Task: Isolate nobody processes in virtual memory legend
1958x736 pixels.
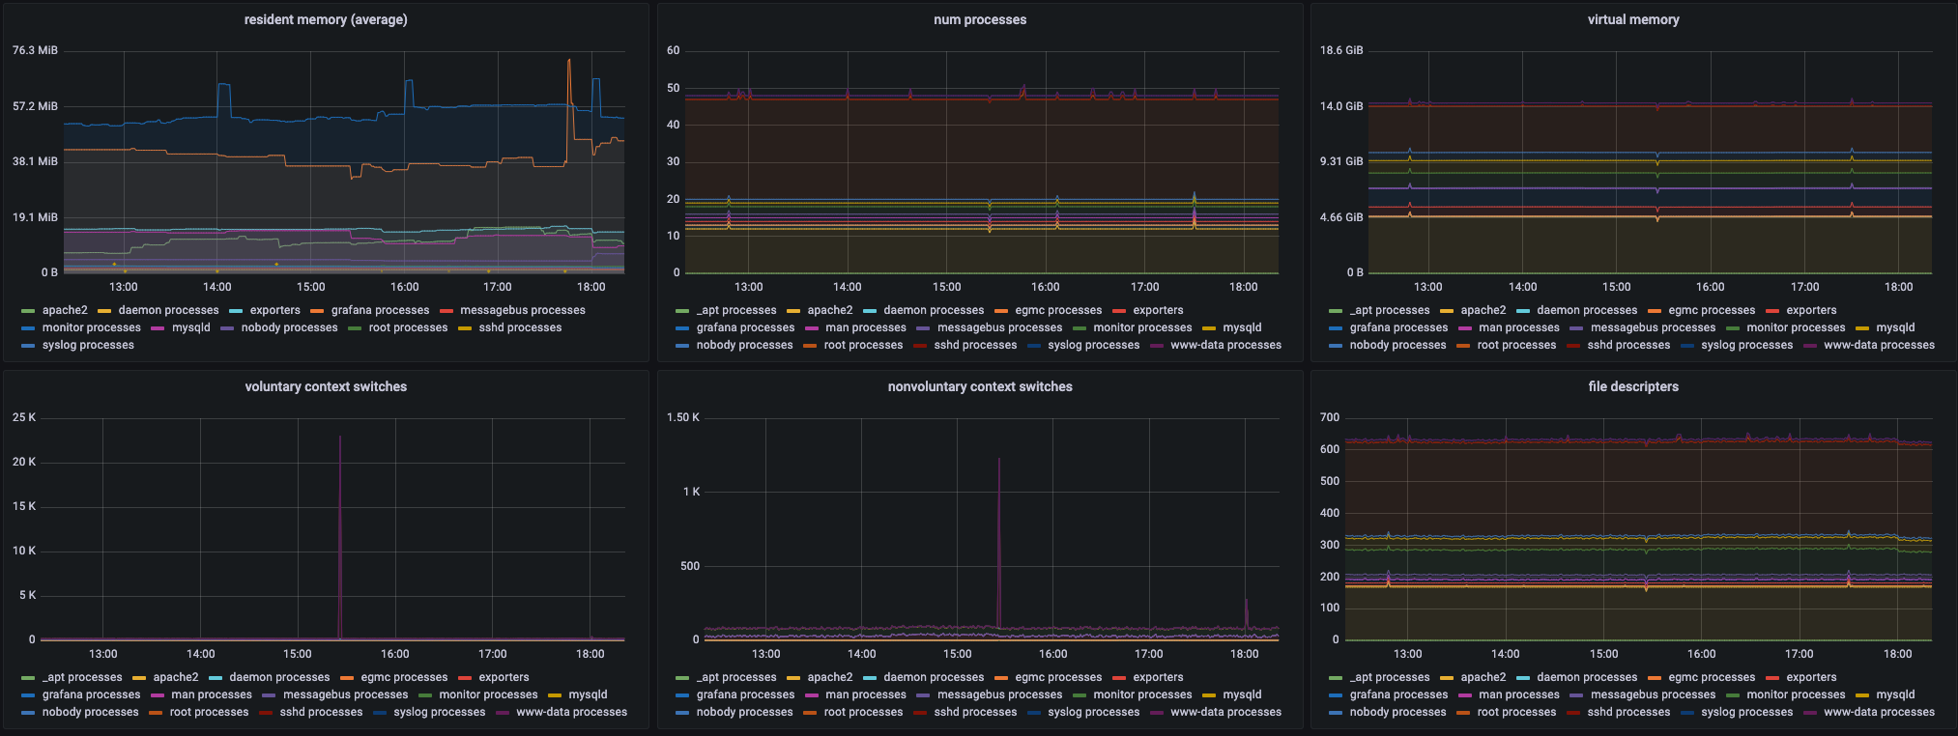Action: 1397,345
